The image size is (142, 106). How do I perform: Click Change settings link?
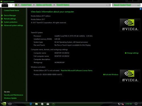tap(133, 53)
